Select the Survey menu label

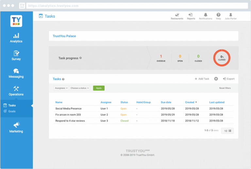pyautogui.click(x=16, y=59)
